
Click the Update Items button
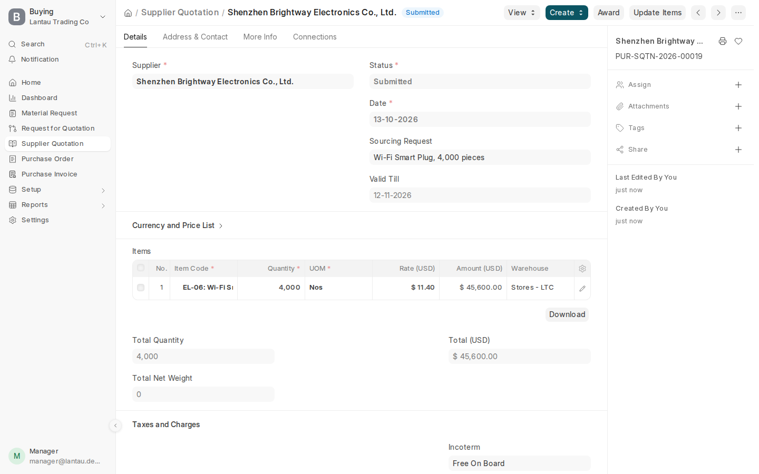click(x=657, y=13)
